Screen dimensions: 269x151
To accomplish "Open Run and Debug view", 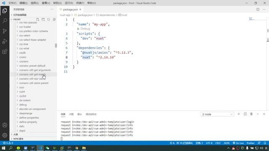I will tap(5, 41).
